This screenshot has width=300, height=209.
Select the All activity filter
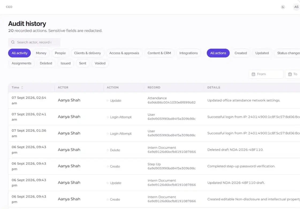click(19, 53)
